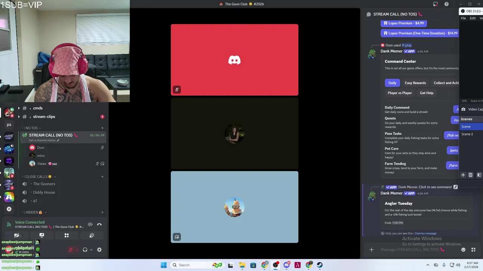
Task: Click the /farm command button
Action: pyautogui.click(x=453, y=166)
